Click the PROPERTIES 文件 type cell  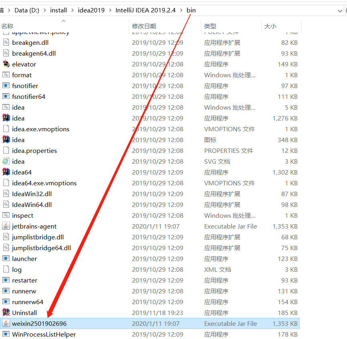point(229,150)
